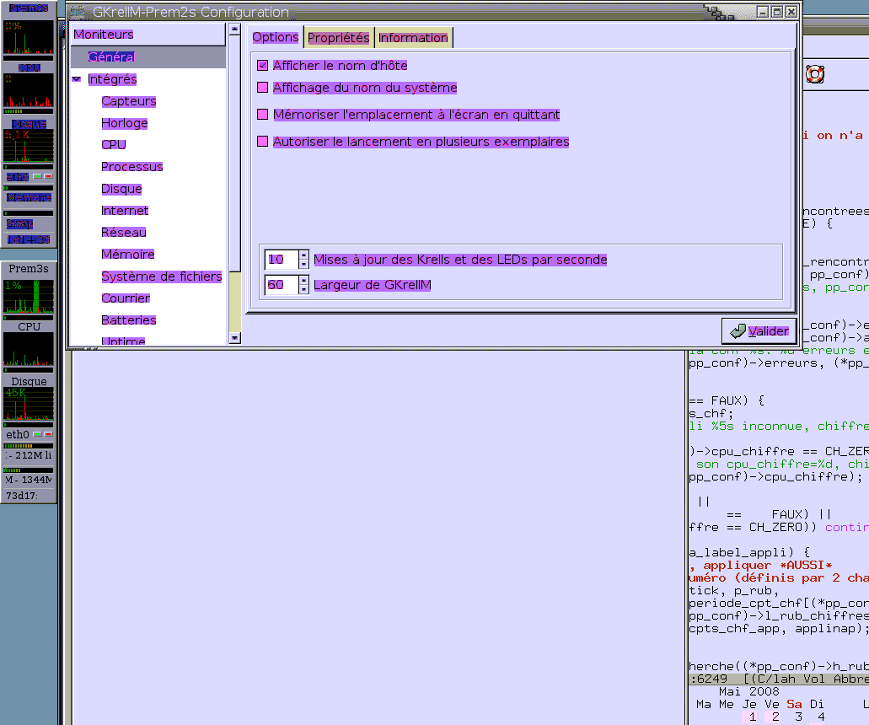Click the Prem3s Disque chart showing 45K
Viewport: 869px width, 725px height.
pos(29,405)
